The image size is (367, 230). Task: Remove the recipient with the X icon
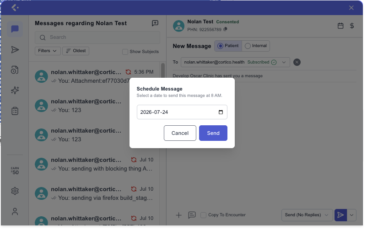(297, 62)
